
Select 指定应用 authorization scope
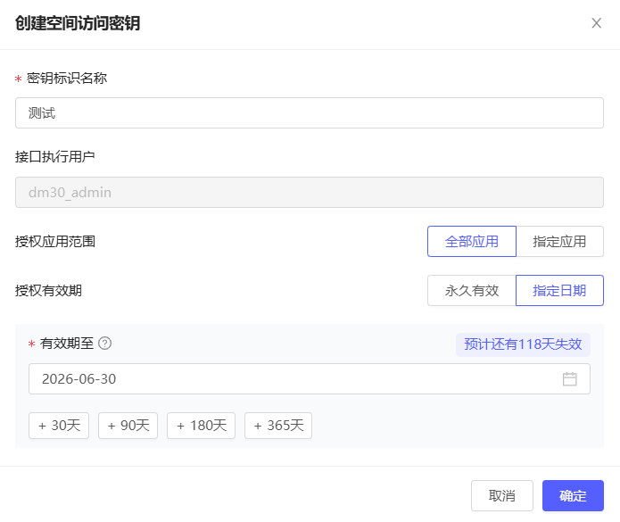point(559,241)
